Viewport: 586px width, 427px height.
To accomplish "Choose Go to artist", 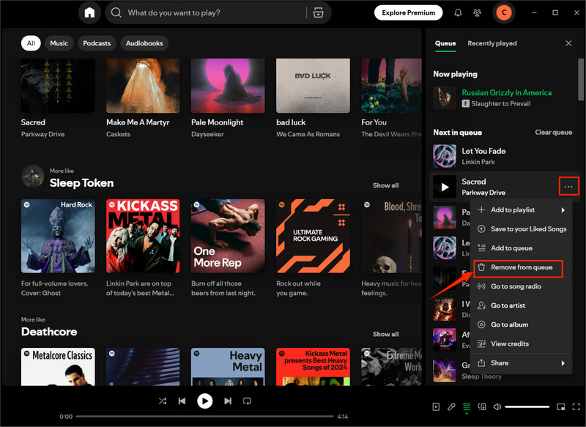I will click(522, 305).
